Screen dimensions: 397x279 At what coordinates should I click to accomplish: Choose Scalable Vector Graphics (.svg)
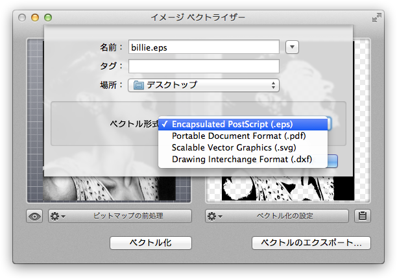[243, 147]
